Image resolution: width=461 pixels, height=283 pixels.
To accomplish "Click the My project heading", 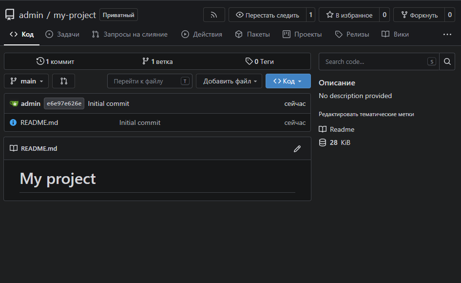I will (58, 179).
